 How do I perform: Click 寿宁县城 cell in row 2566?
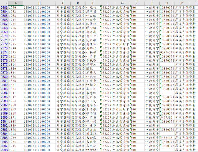(x=63, y=20)
